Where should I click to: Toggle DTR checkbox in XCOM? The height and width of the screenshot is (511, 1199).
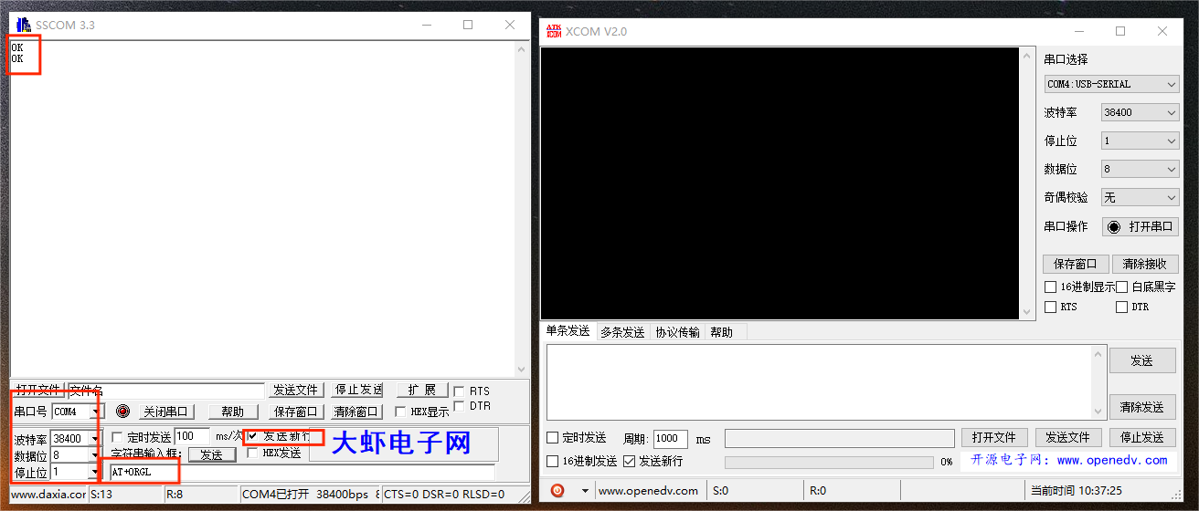pyautogui.click(x=1121, y=307)
